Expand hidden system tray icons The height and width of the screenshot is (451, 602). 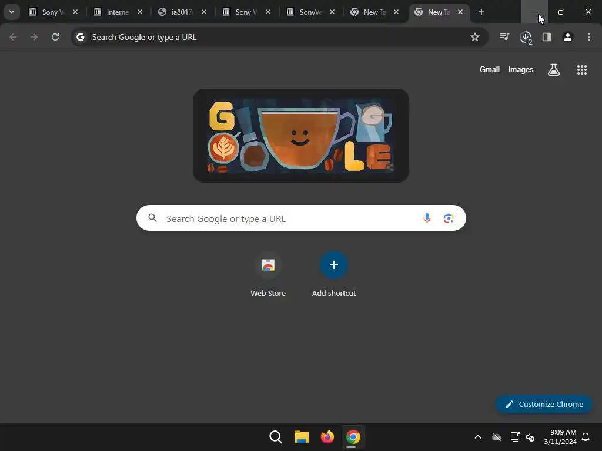pos(478,437)
